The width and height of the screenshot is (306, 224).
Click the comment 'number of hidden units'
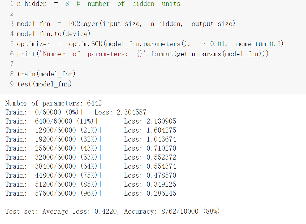pyautogui.click(x=134, y=4)
